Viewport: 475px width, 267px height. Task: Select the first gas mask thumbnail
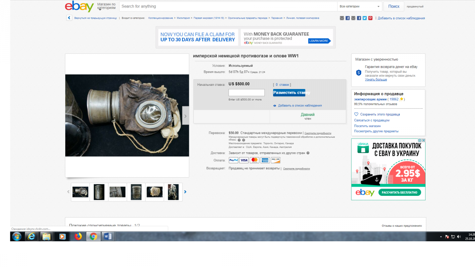pos(80,192)
